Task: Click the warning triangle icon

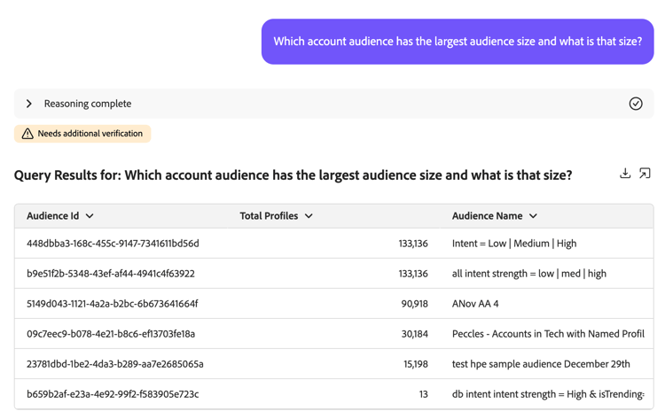Action: click(x=27, y=134)
